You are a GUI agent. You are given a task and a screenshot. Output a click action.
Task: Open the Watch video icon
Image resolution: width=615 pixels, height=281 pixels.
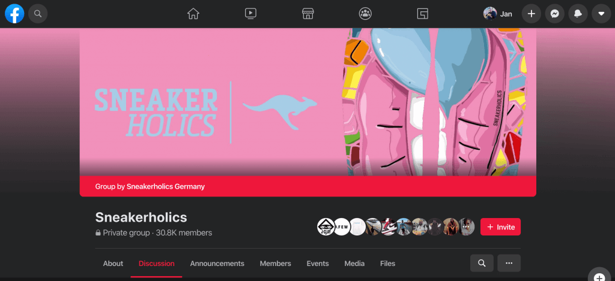[x=250, y=14]
